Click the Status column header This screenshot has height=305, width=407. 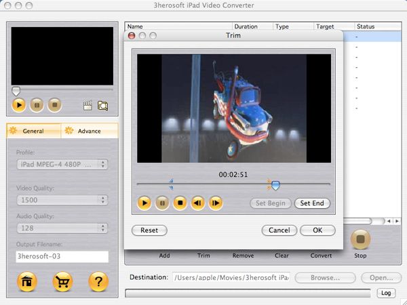[x=378, y=26]
